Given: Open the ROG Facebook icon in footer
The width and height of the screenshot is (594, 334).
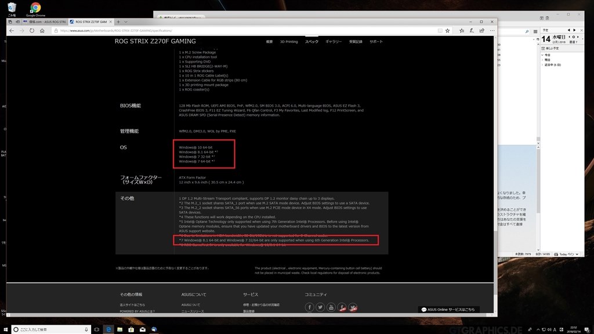Looking at the screenshot, I should tap(342, 307).
